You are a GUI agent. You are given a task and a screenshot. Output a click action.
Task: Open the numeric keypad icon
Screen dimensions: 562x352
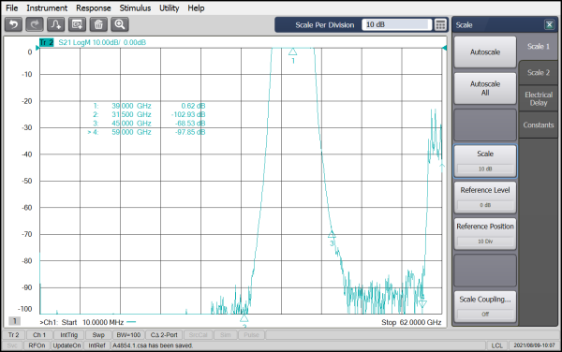[x=440, y=24]
